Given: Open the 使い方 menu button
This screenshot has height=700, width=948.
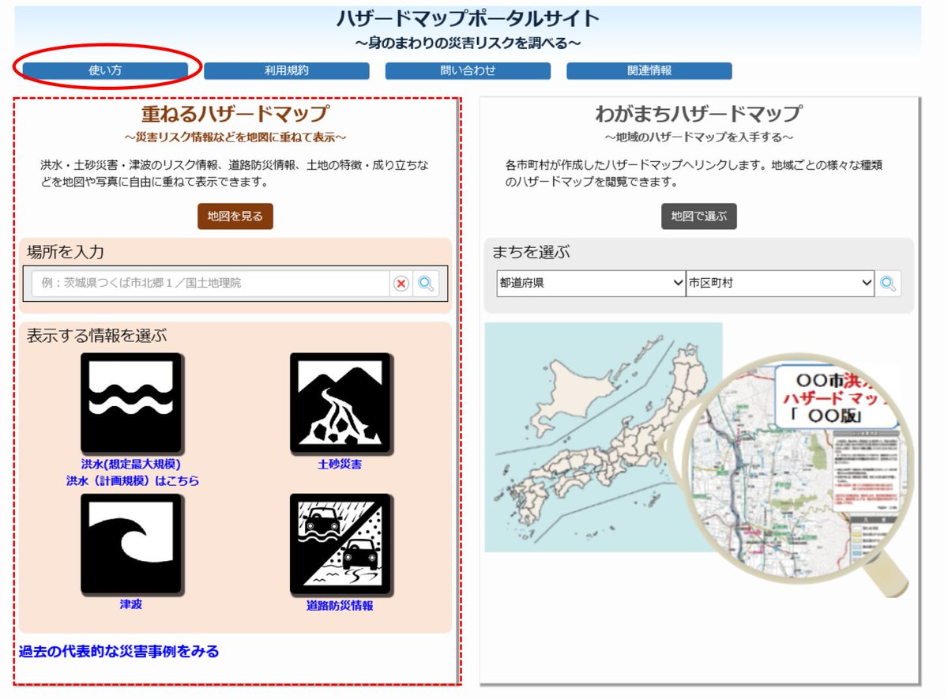Looking at the screenshot, I should (x=105, y=70).
